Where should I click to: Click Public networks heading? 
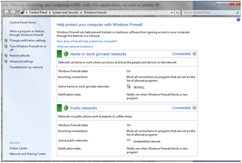coord(84,108)
